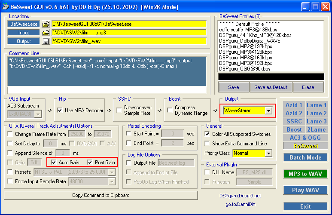Click the BeSweet.exe path field

[x=129, y=24]
